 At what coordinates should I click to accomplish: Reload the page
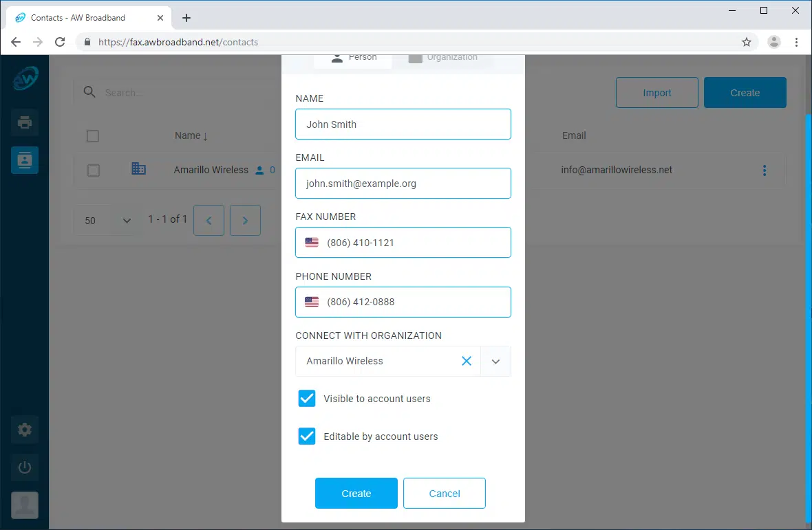click(60, 42)
